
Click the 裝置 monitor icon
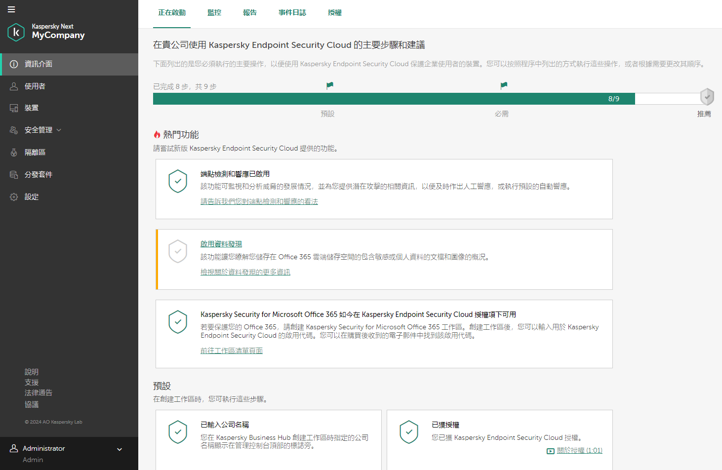tap(14, 108)
